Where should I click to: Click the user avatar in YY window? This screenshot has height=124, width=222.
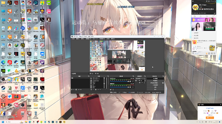pyautogui.click(x=195, y=7)
